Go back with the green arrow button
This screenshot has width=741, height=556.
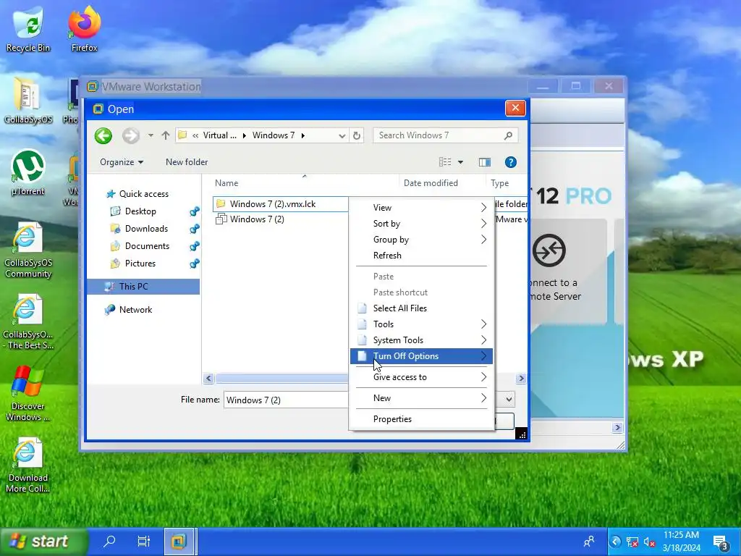point(103,135)
